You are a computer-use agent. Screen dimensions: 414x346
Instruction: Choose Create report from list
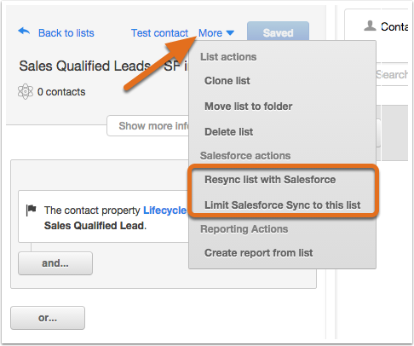pyautogui.click(x=259, y=253)
